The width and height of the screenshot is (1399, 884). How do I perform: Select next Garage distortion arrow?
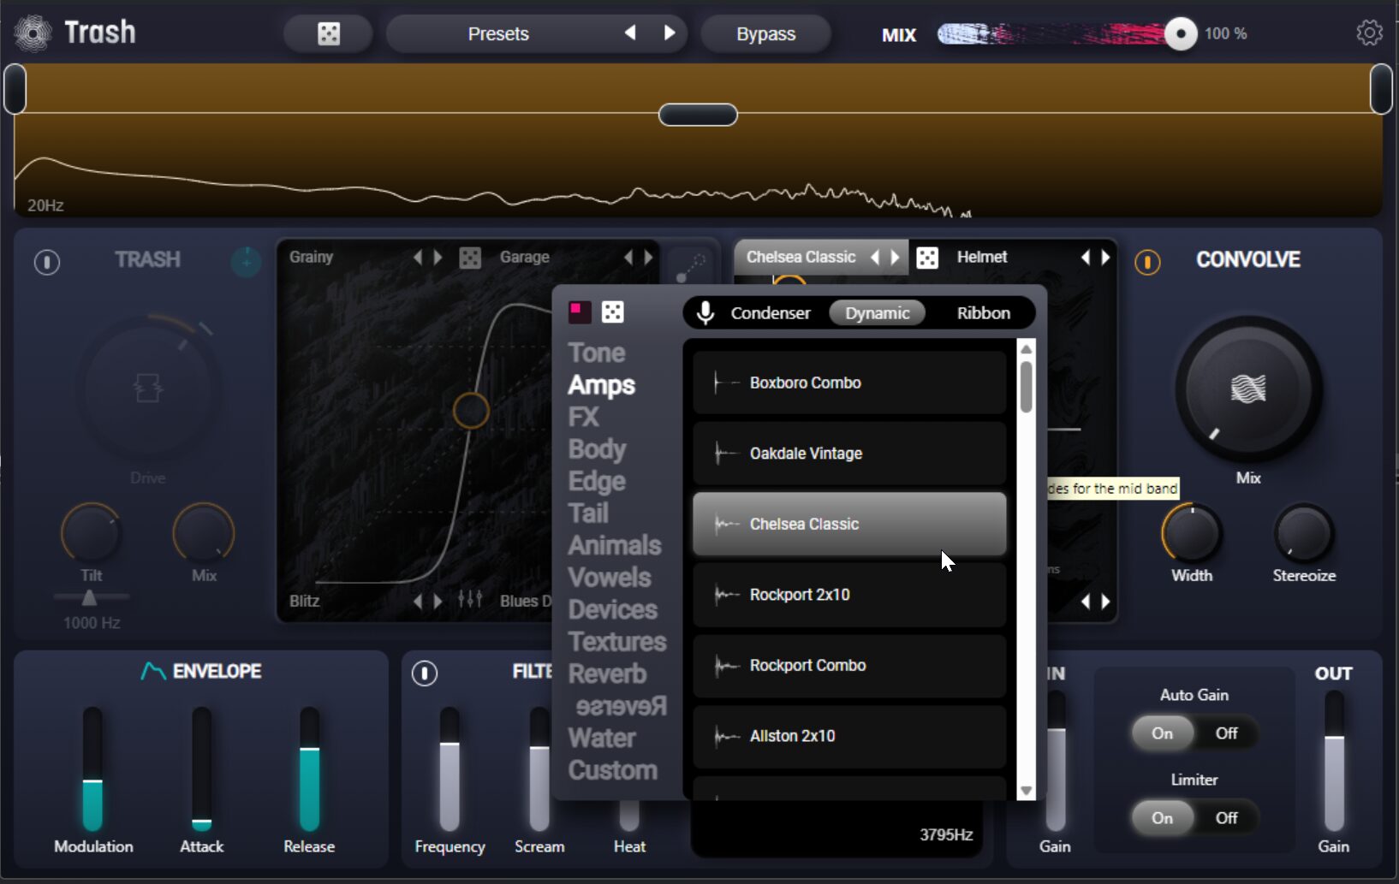(649, 258)
